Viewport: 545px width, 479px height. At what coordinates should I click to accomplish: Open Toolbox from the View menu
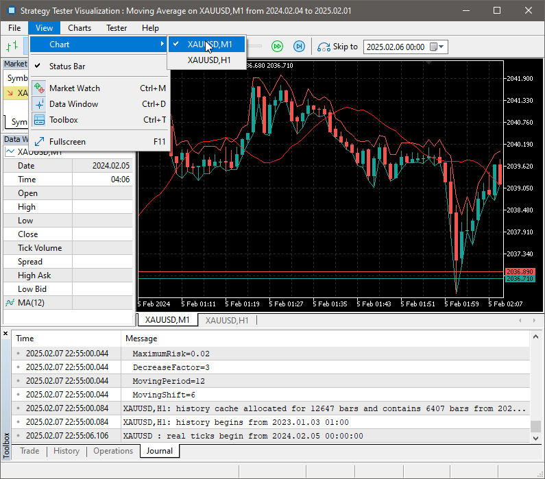point(99,120)
